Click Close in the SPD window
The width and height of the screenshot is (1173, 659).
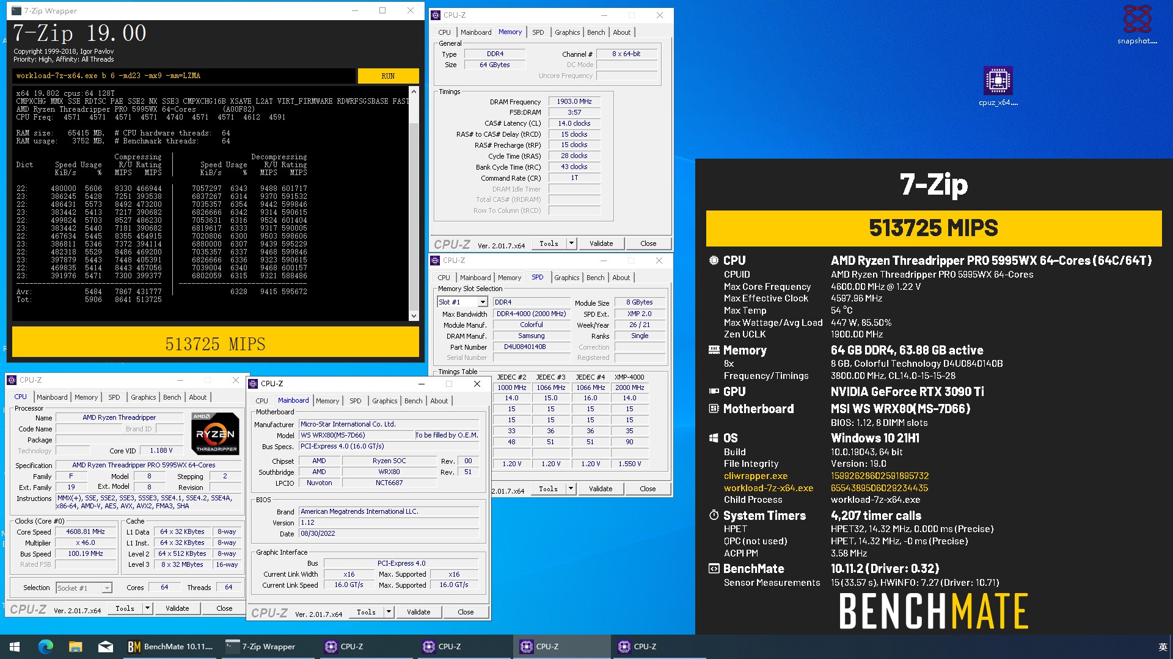pyautogui.click(x=648, y=489)
